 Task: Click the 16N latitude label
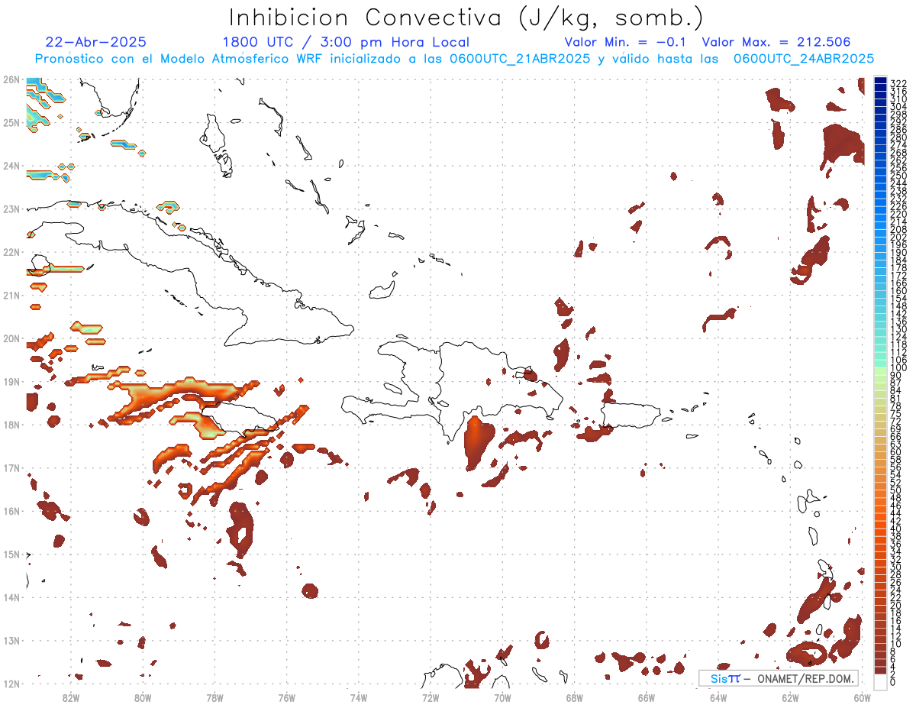click(11, 511)
